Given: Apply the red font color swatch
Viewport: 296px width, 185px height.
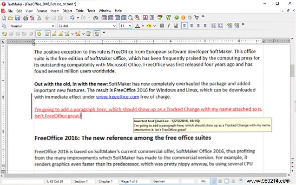Looking at the screenshot, I should click(x=138, y=26).
